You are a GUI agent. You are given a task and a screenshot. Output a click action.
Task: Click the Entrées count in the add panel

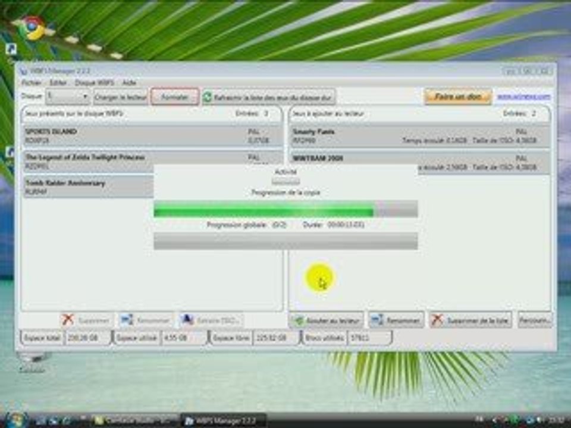tap(520, 114)
